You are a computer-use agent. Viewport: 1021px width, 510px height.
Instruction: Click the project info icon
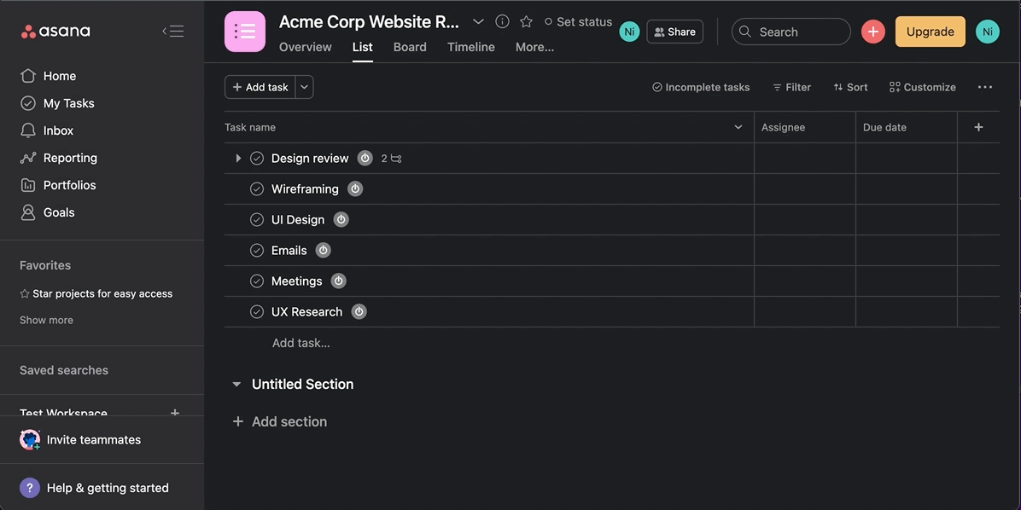[502, 21]
